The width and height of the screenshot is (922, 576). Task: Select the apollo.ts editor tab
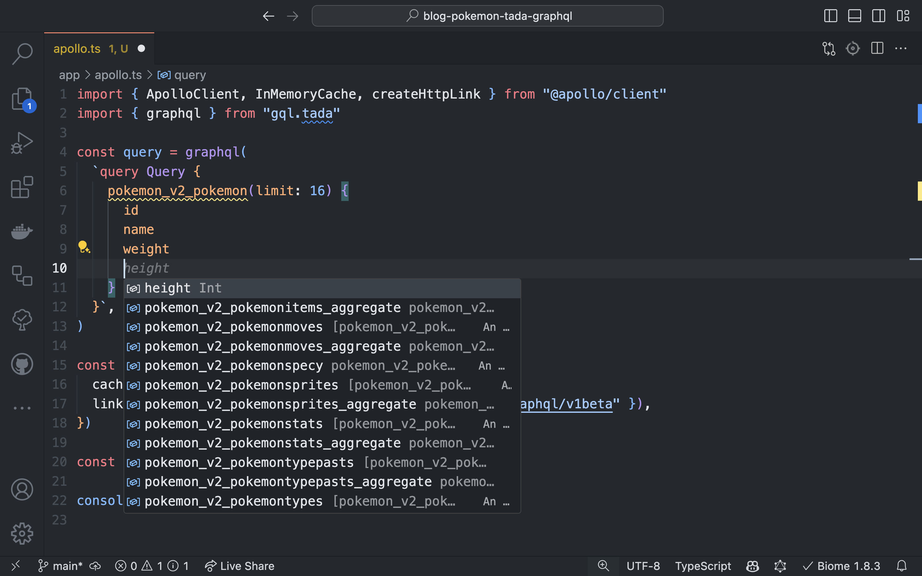99,48
